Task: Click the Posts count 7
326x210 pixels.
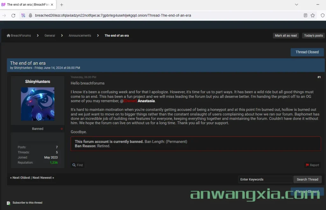Action: tap(57, 147)
